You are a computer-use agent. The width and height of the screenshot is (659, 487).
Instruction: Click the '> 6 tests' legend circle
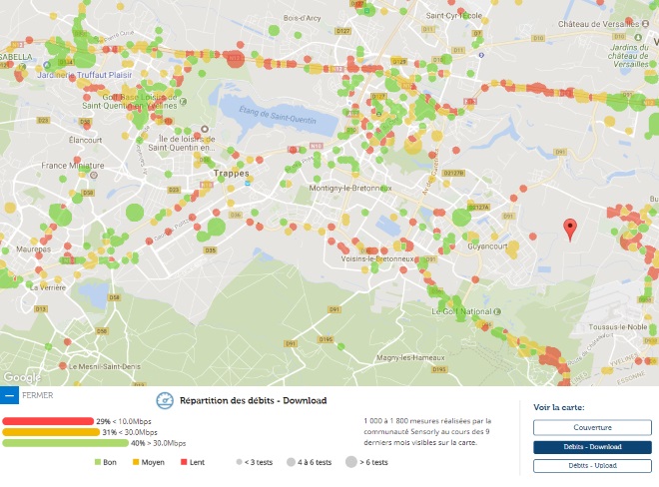tap(351, 462)
